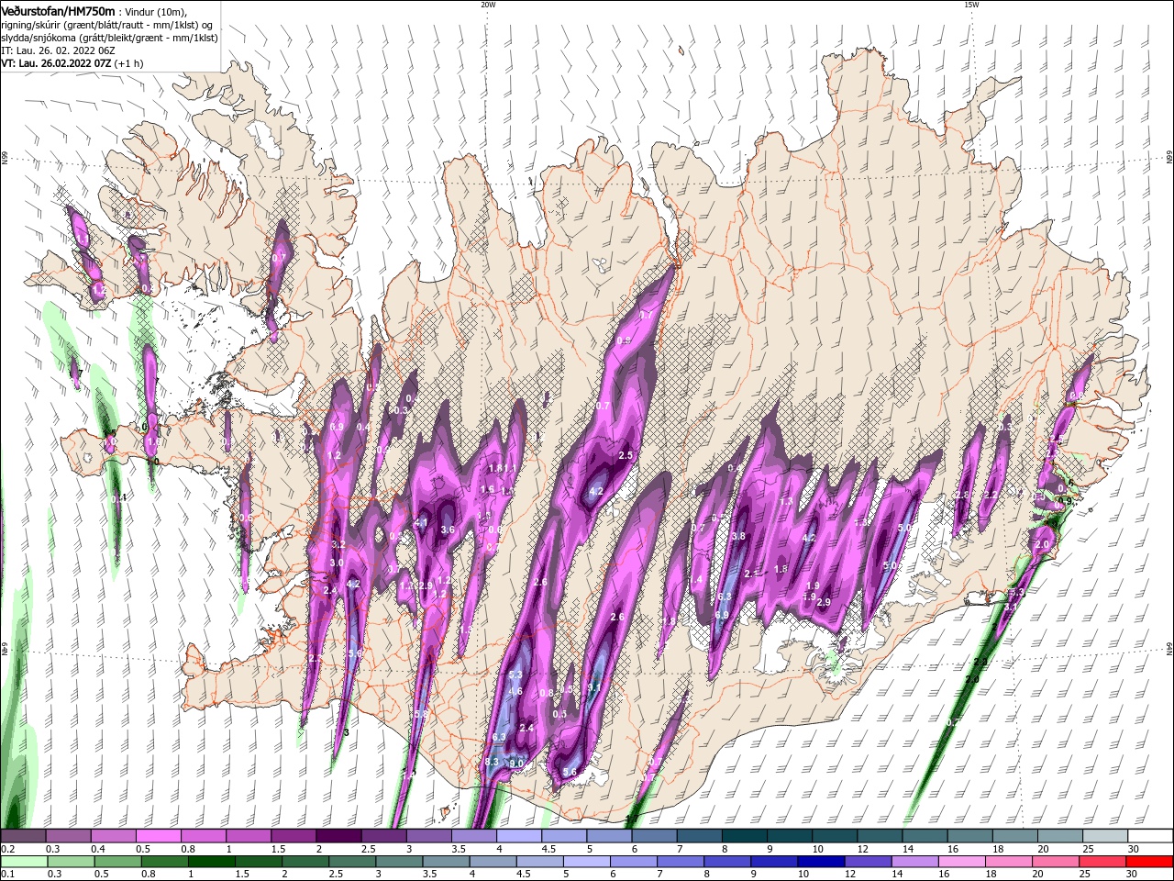
Task: Click the 4.1 precipitation value on the map
Action: 422,522
